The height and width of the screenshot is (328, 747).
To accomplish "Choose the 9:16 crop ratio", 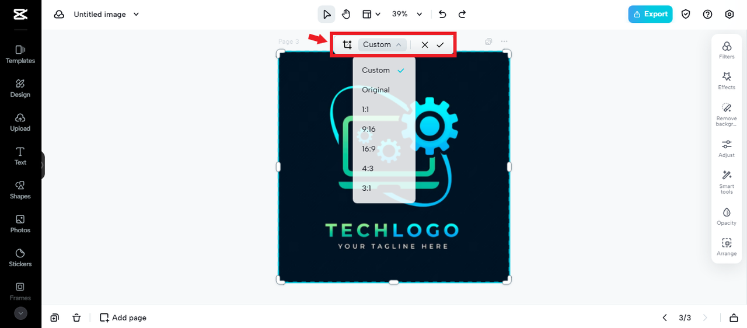I will coord(384,129).
